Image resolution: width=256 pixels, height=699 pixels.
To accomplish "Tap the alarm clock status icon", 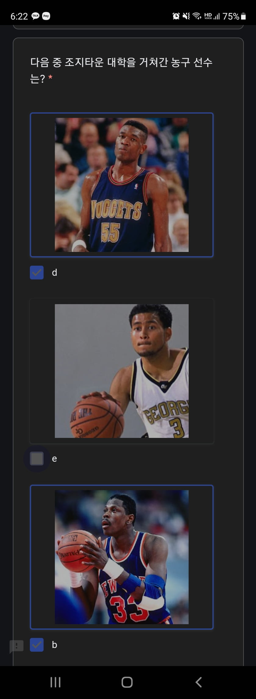I will point(176,16).
